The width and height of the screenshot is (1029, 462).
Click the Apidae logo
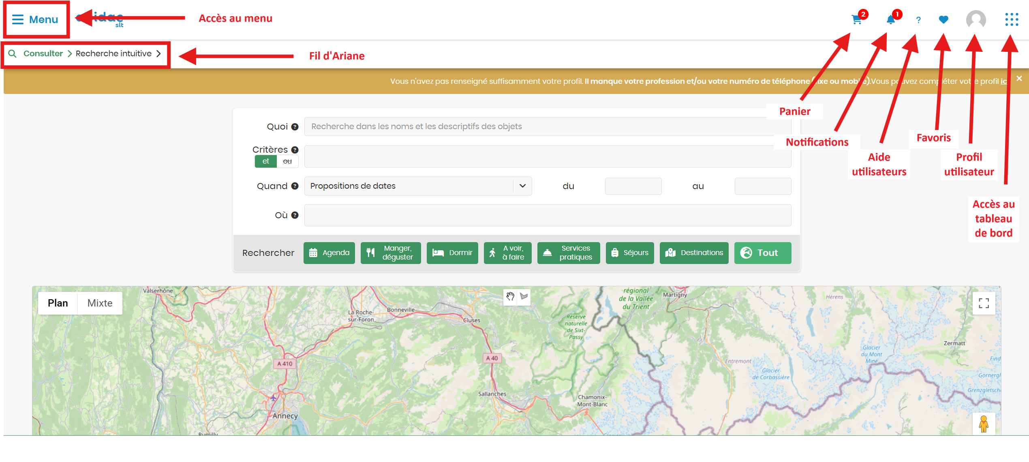click(100, 19)
